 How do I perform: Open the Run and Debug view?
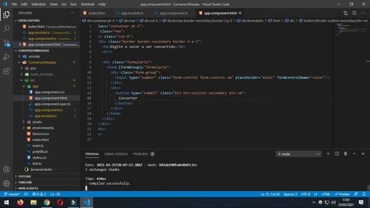[x=6, y=57]
